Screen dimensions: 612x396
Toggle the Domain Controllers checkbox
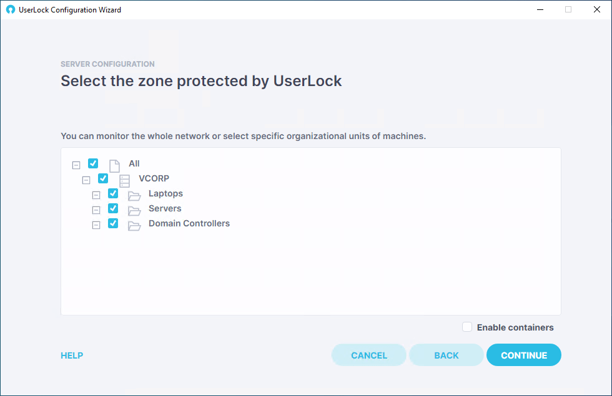(113, 223)
